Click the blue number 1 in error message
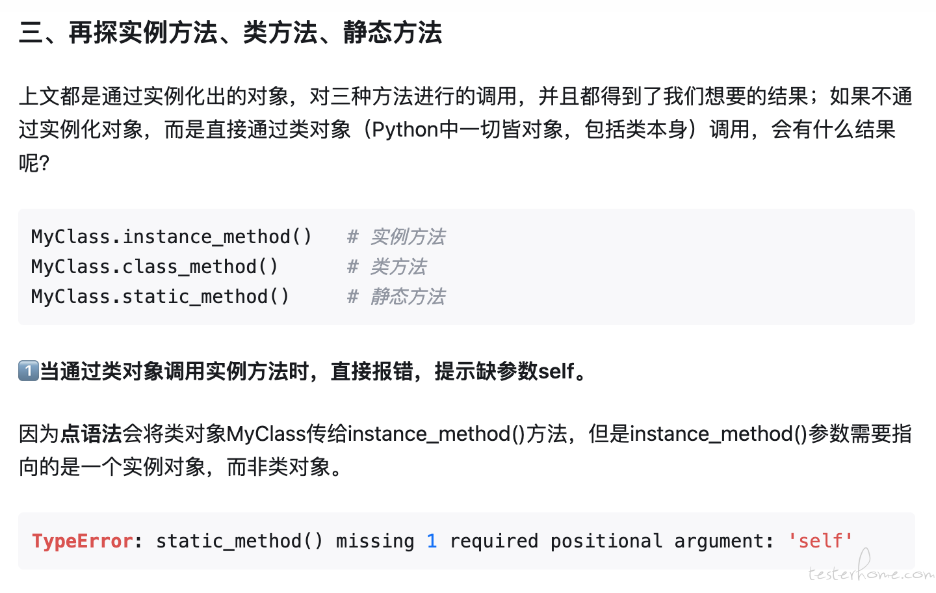Screen dimensions: 936x593 coord(432,541)
